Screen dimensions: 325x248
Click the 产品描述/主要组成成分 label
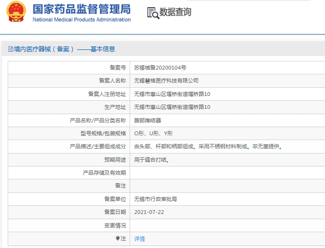pos(98,146)
